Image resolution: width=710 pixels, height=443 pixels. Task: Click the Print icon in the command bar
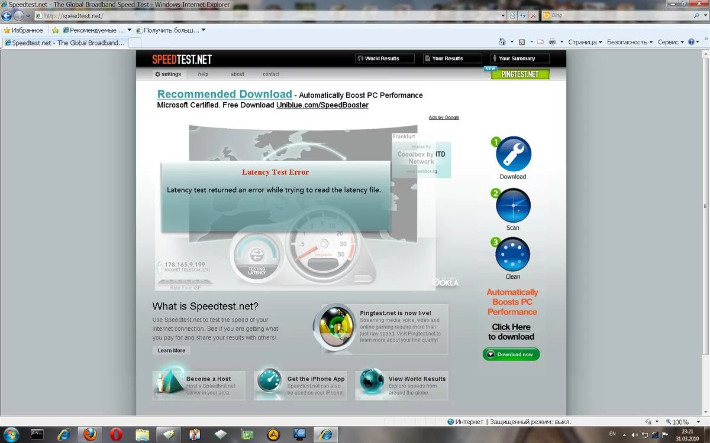click(552, 42)
